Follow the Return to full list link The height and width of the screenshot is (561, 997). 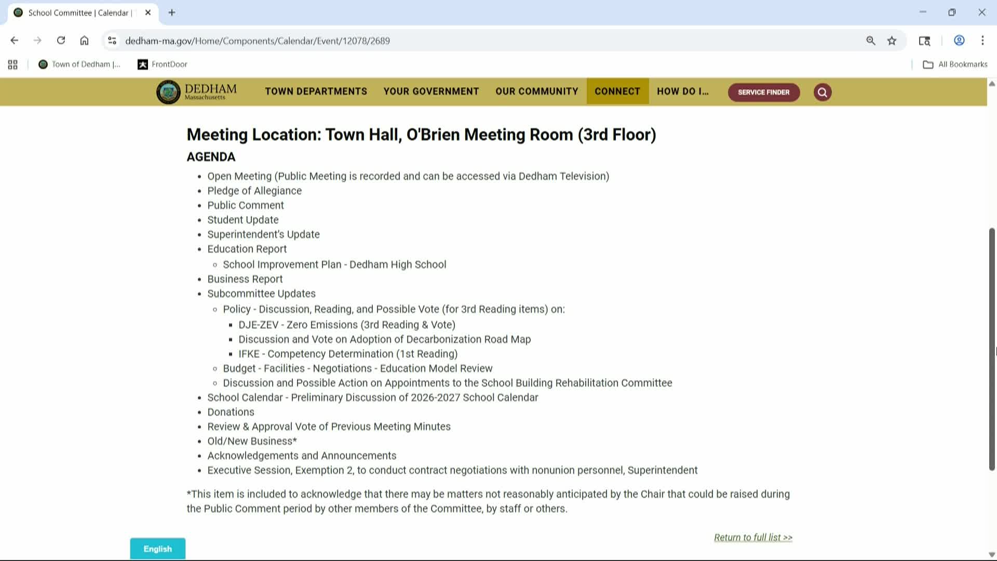click(x=753, y=537)
